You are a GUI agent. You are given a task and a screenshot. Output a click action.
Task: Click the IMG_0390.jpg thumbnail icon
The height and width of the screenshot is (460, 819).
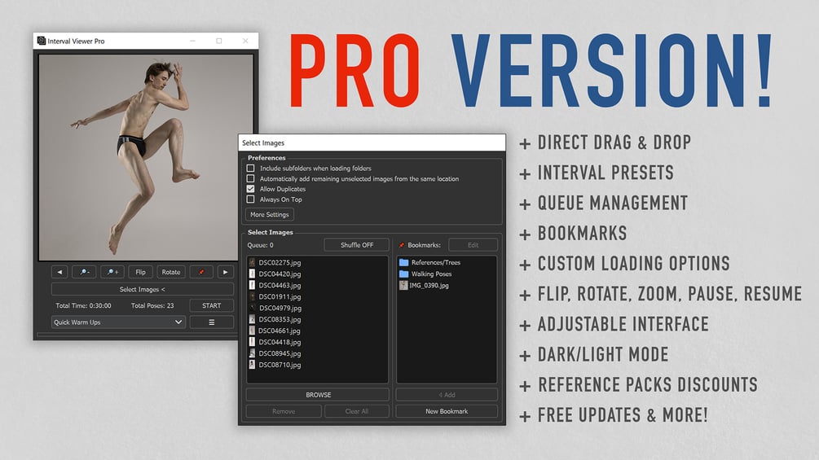[403, 285]
